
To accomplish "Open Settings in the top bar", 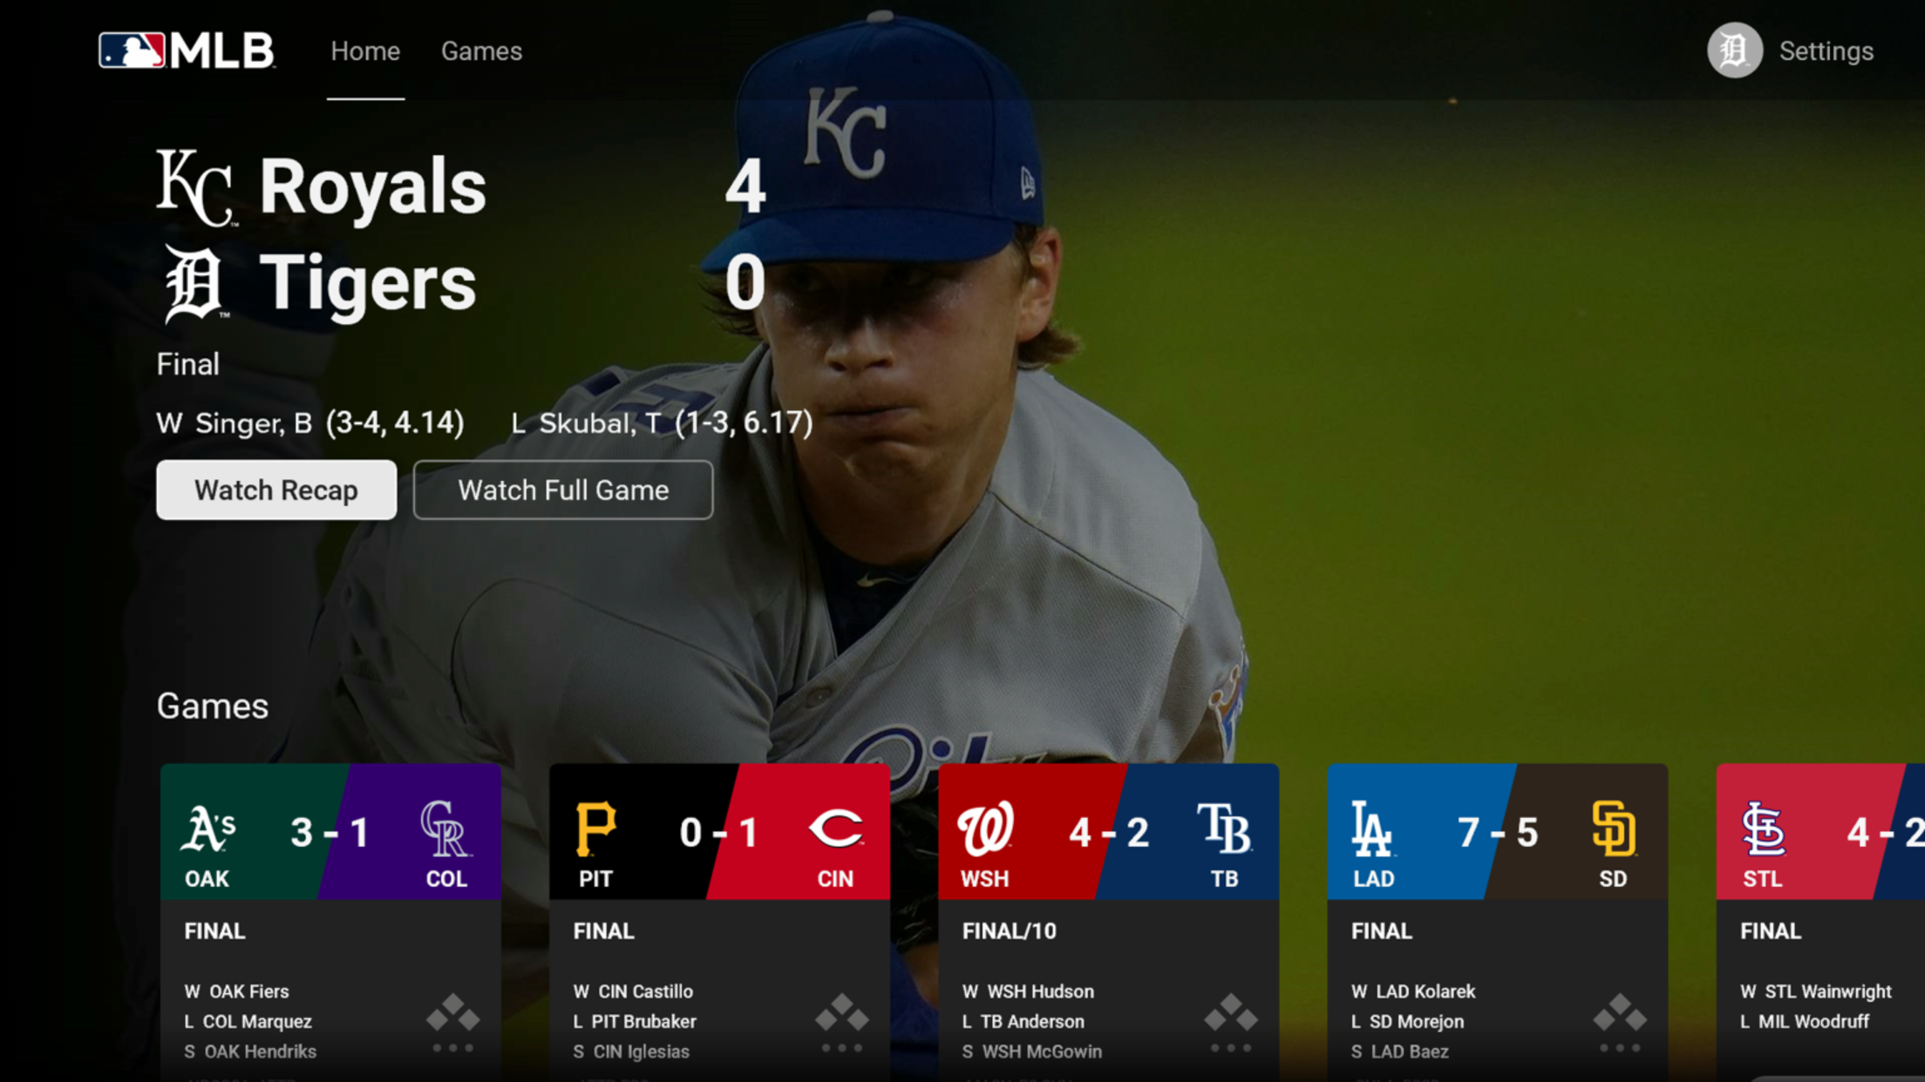I will pyautogui.click(x=1826, y=51).
